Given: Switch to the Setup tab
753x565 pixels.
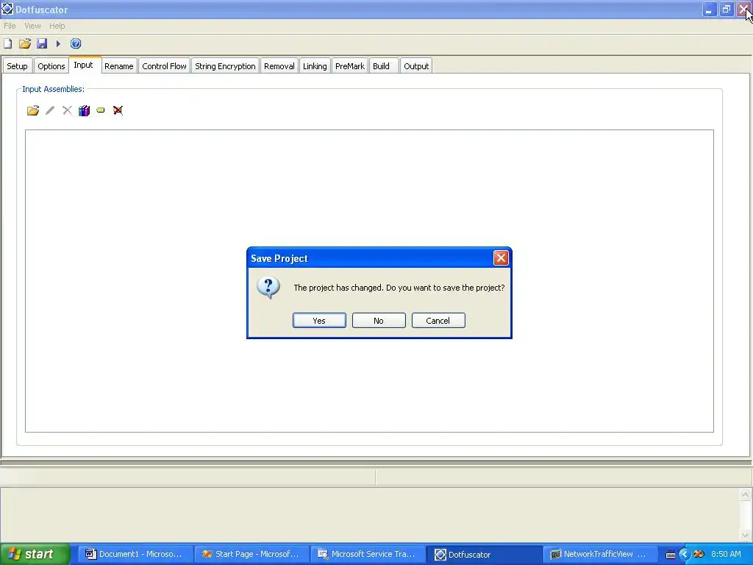Looking at the screenshot, I should (x=18, y=66).
